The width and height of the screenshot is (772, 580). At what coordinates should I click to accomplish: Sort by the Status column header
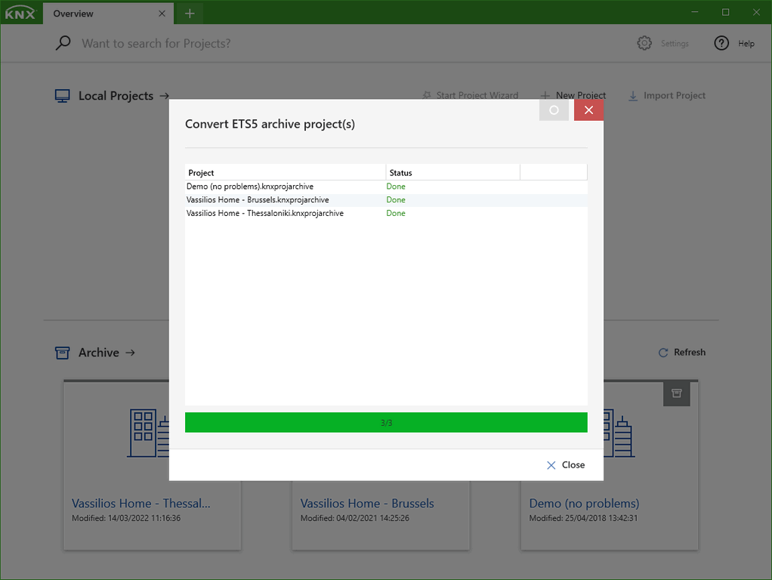pyautogui.click(x=452, y=172)
